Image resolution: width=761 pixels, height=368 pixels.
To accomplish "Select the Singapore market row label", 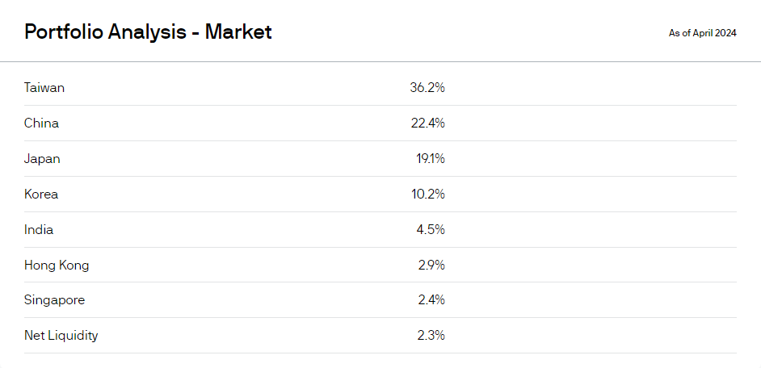I will point(54,300).
